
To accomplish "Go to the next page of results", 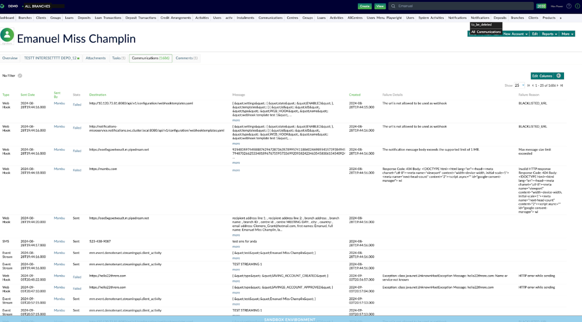I will 558,86.
